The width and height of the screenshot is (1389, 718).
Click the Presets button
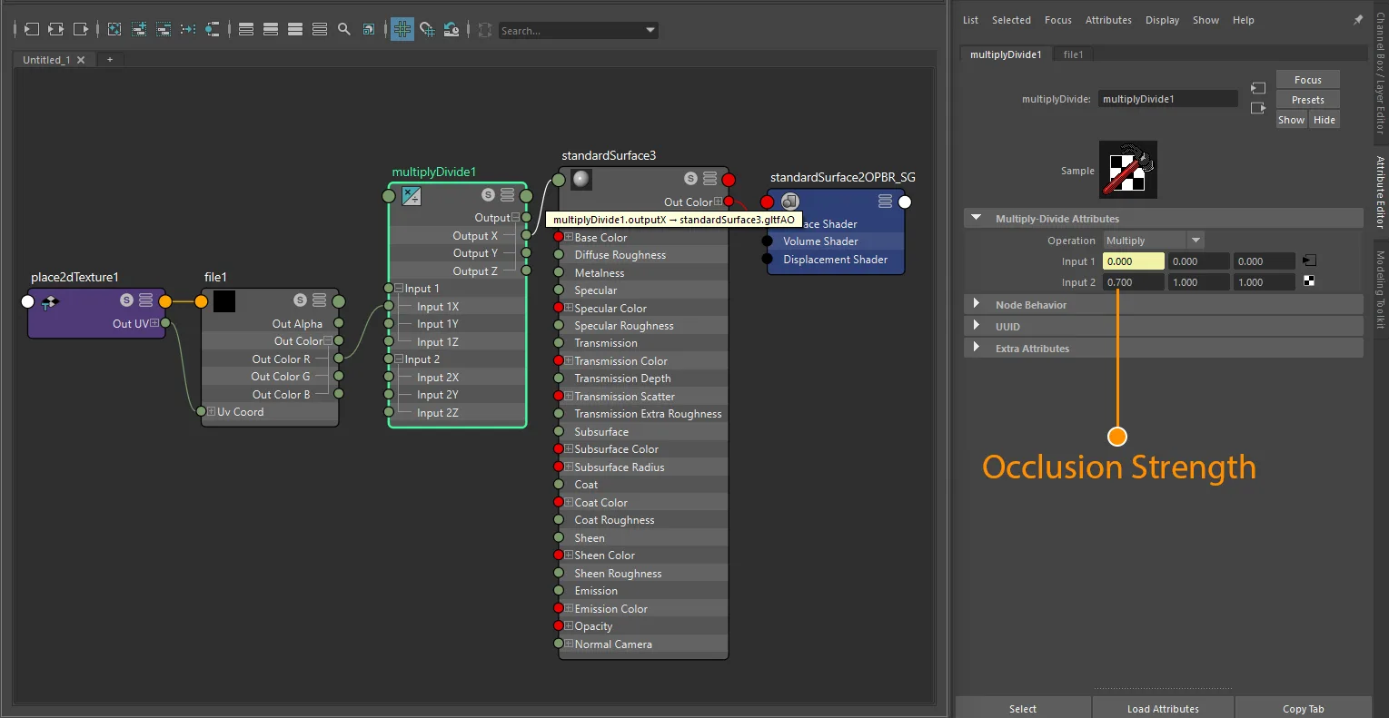click(1308, 100)
